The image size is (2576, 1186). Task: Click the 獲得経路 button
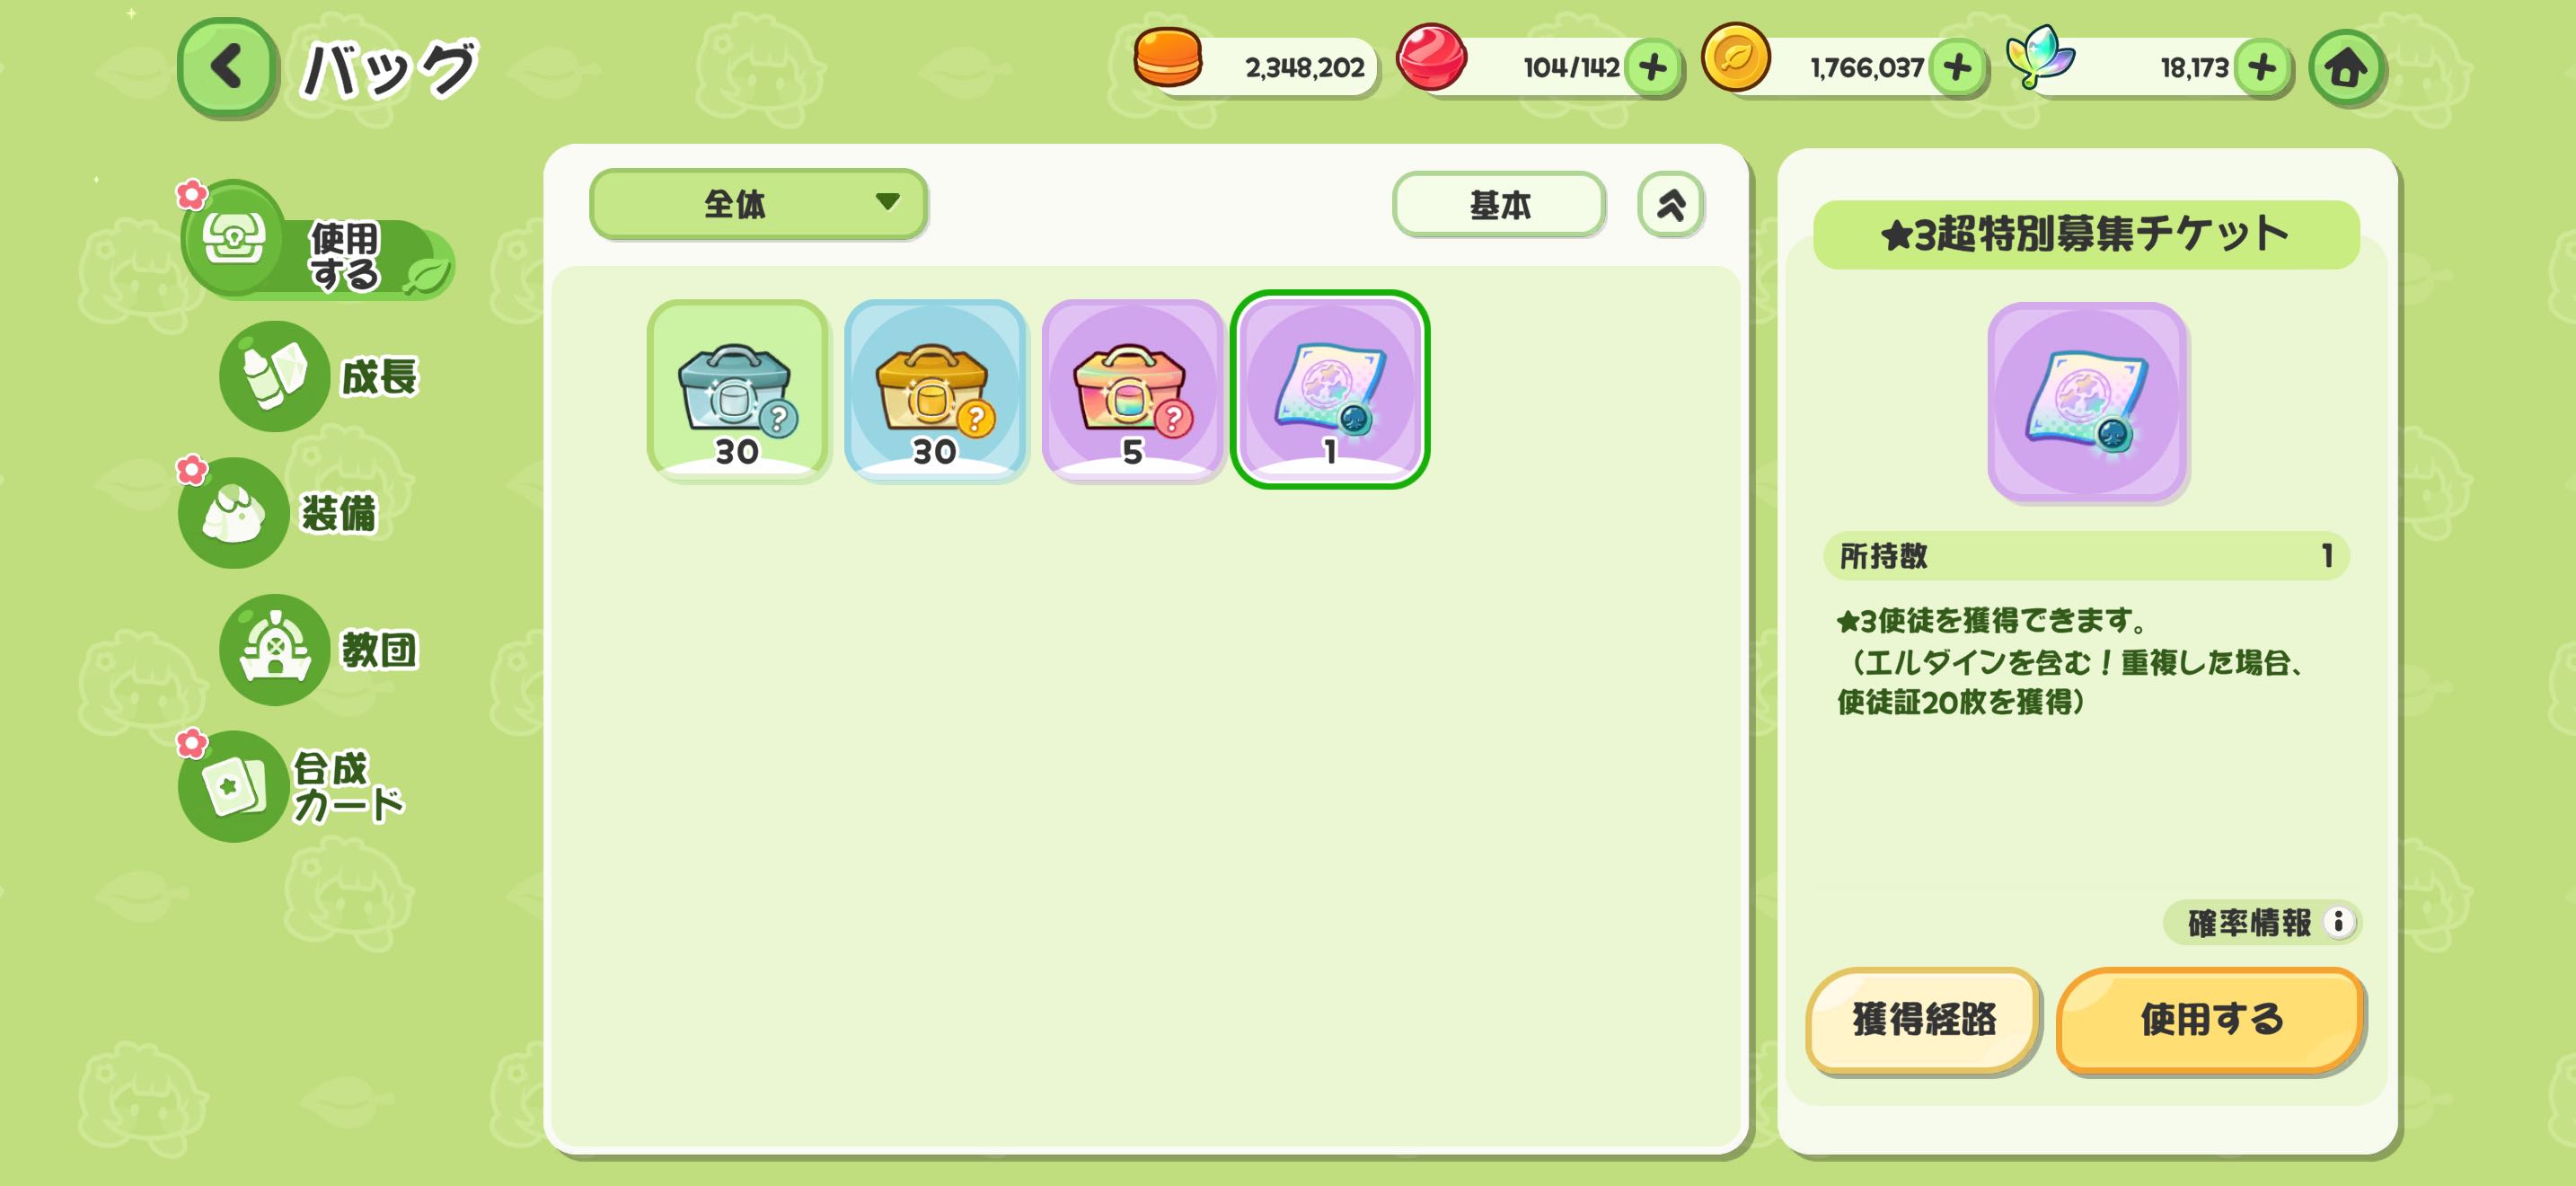1923,1020
